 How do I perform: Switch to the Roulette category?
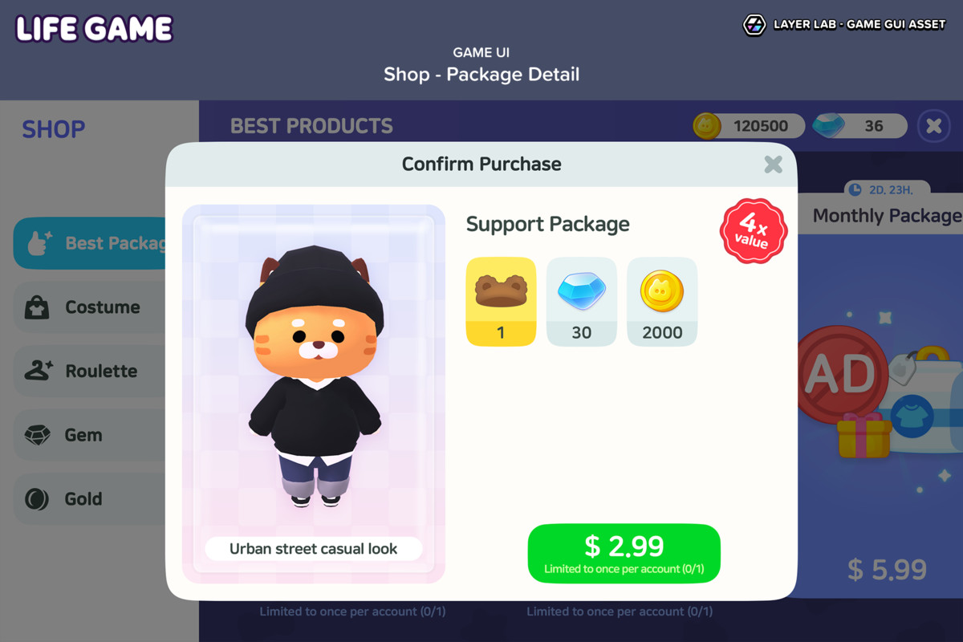coord(90,371)
